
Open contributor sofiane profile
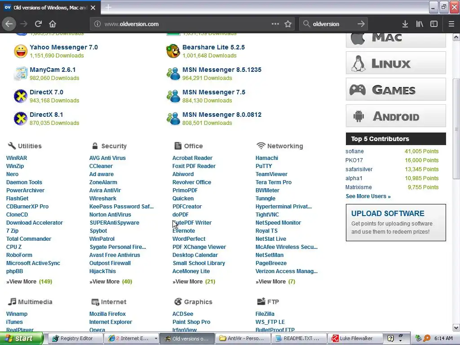click(354, 151)
